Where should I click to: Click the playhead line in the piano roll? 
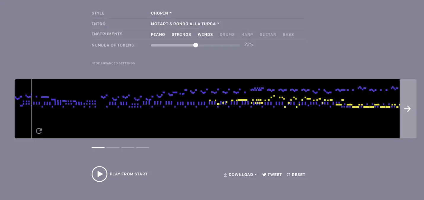pyautogui.click(x=32, y=109)
